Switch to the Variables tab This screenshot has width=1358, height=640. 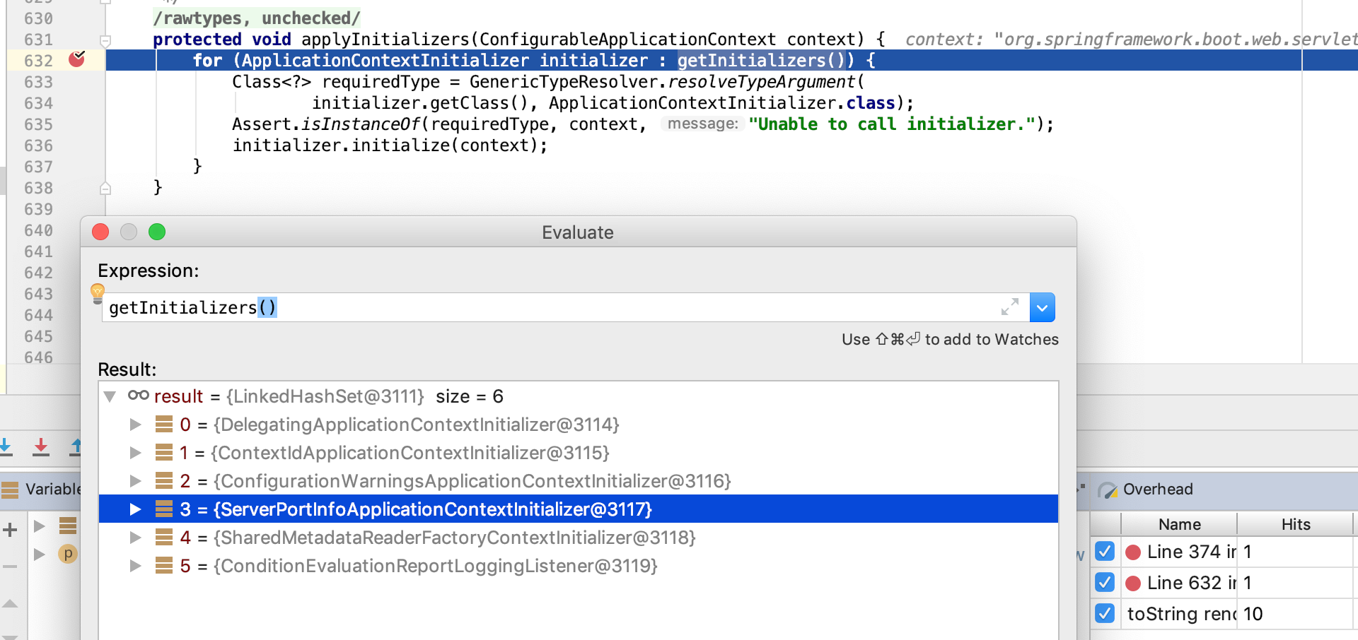(x=50, y=490)
